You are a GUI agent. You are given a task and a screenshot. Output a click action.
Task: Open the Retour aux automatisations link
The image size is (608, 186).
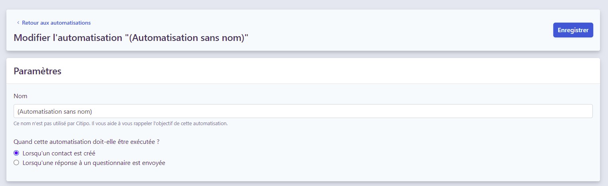[x=56, y=23]
